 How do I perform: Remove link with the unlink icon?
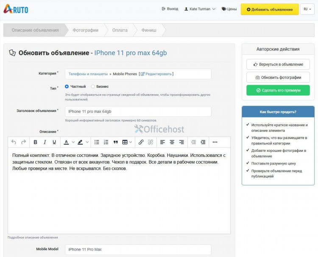point(151,142)
